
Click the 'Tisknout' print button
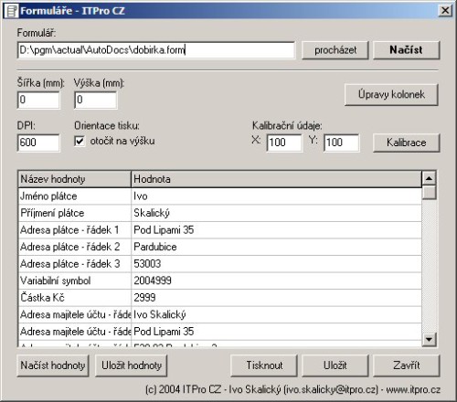(264, 365)
